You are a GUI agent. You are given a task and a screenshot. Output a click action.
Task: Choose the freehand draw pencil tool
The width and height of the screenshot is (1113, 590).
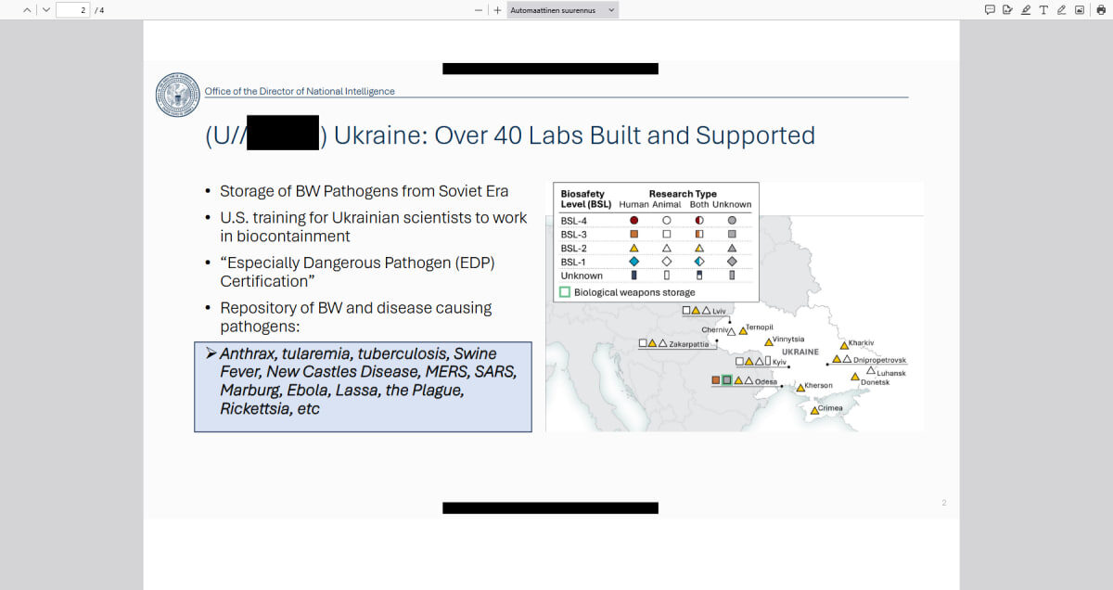point(1061,9)
